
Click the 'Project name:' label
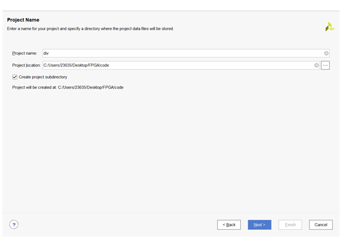click(x=25, y=54)
